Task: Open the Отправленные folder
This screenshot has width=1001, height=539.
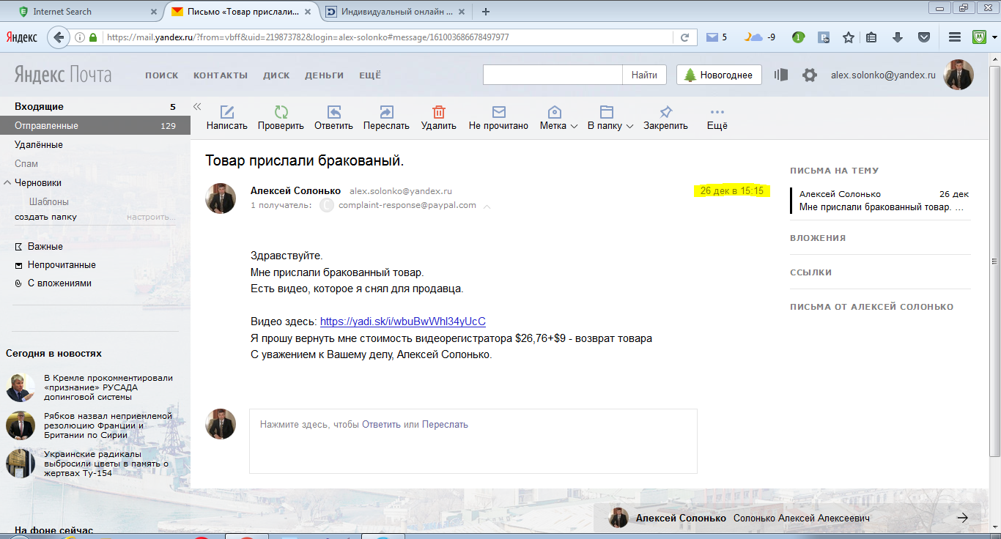Action: pos(95,126)
